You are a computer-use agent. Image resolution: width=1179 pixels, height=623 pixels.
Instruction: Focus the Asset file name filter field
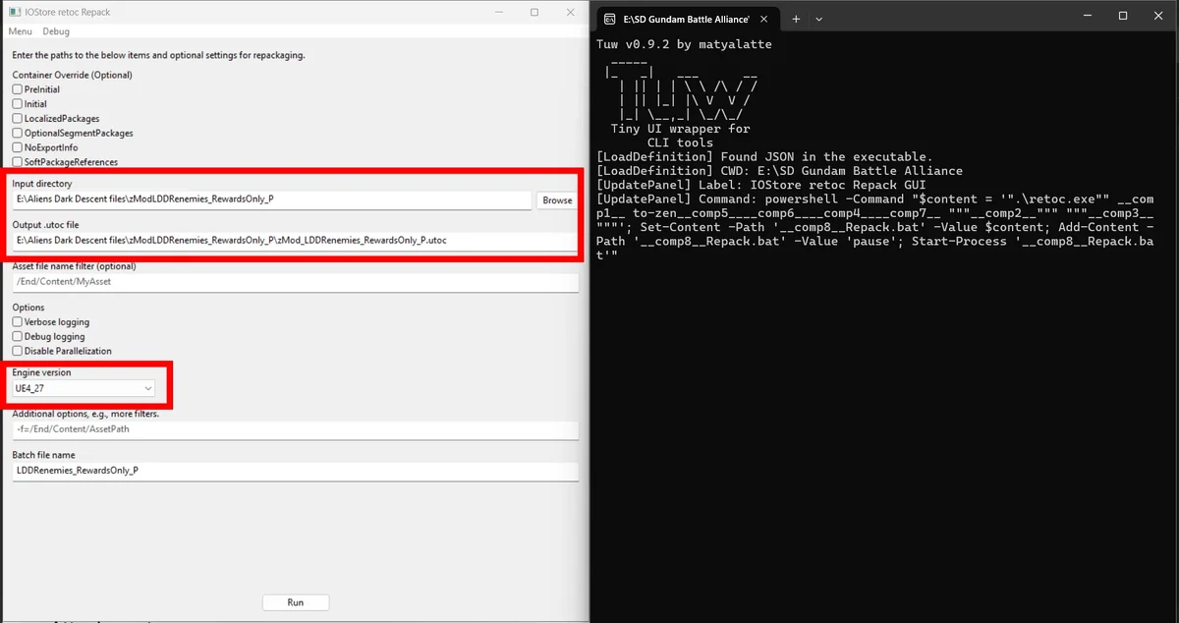295,283
